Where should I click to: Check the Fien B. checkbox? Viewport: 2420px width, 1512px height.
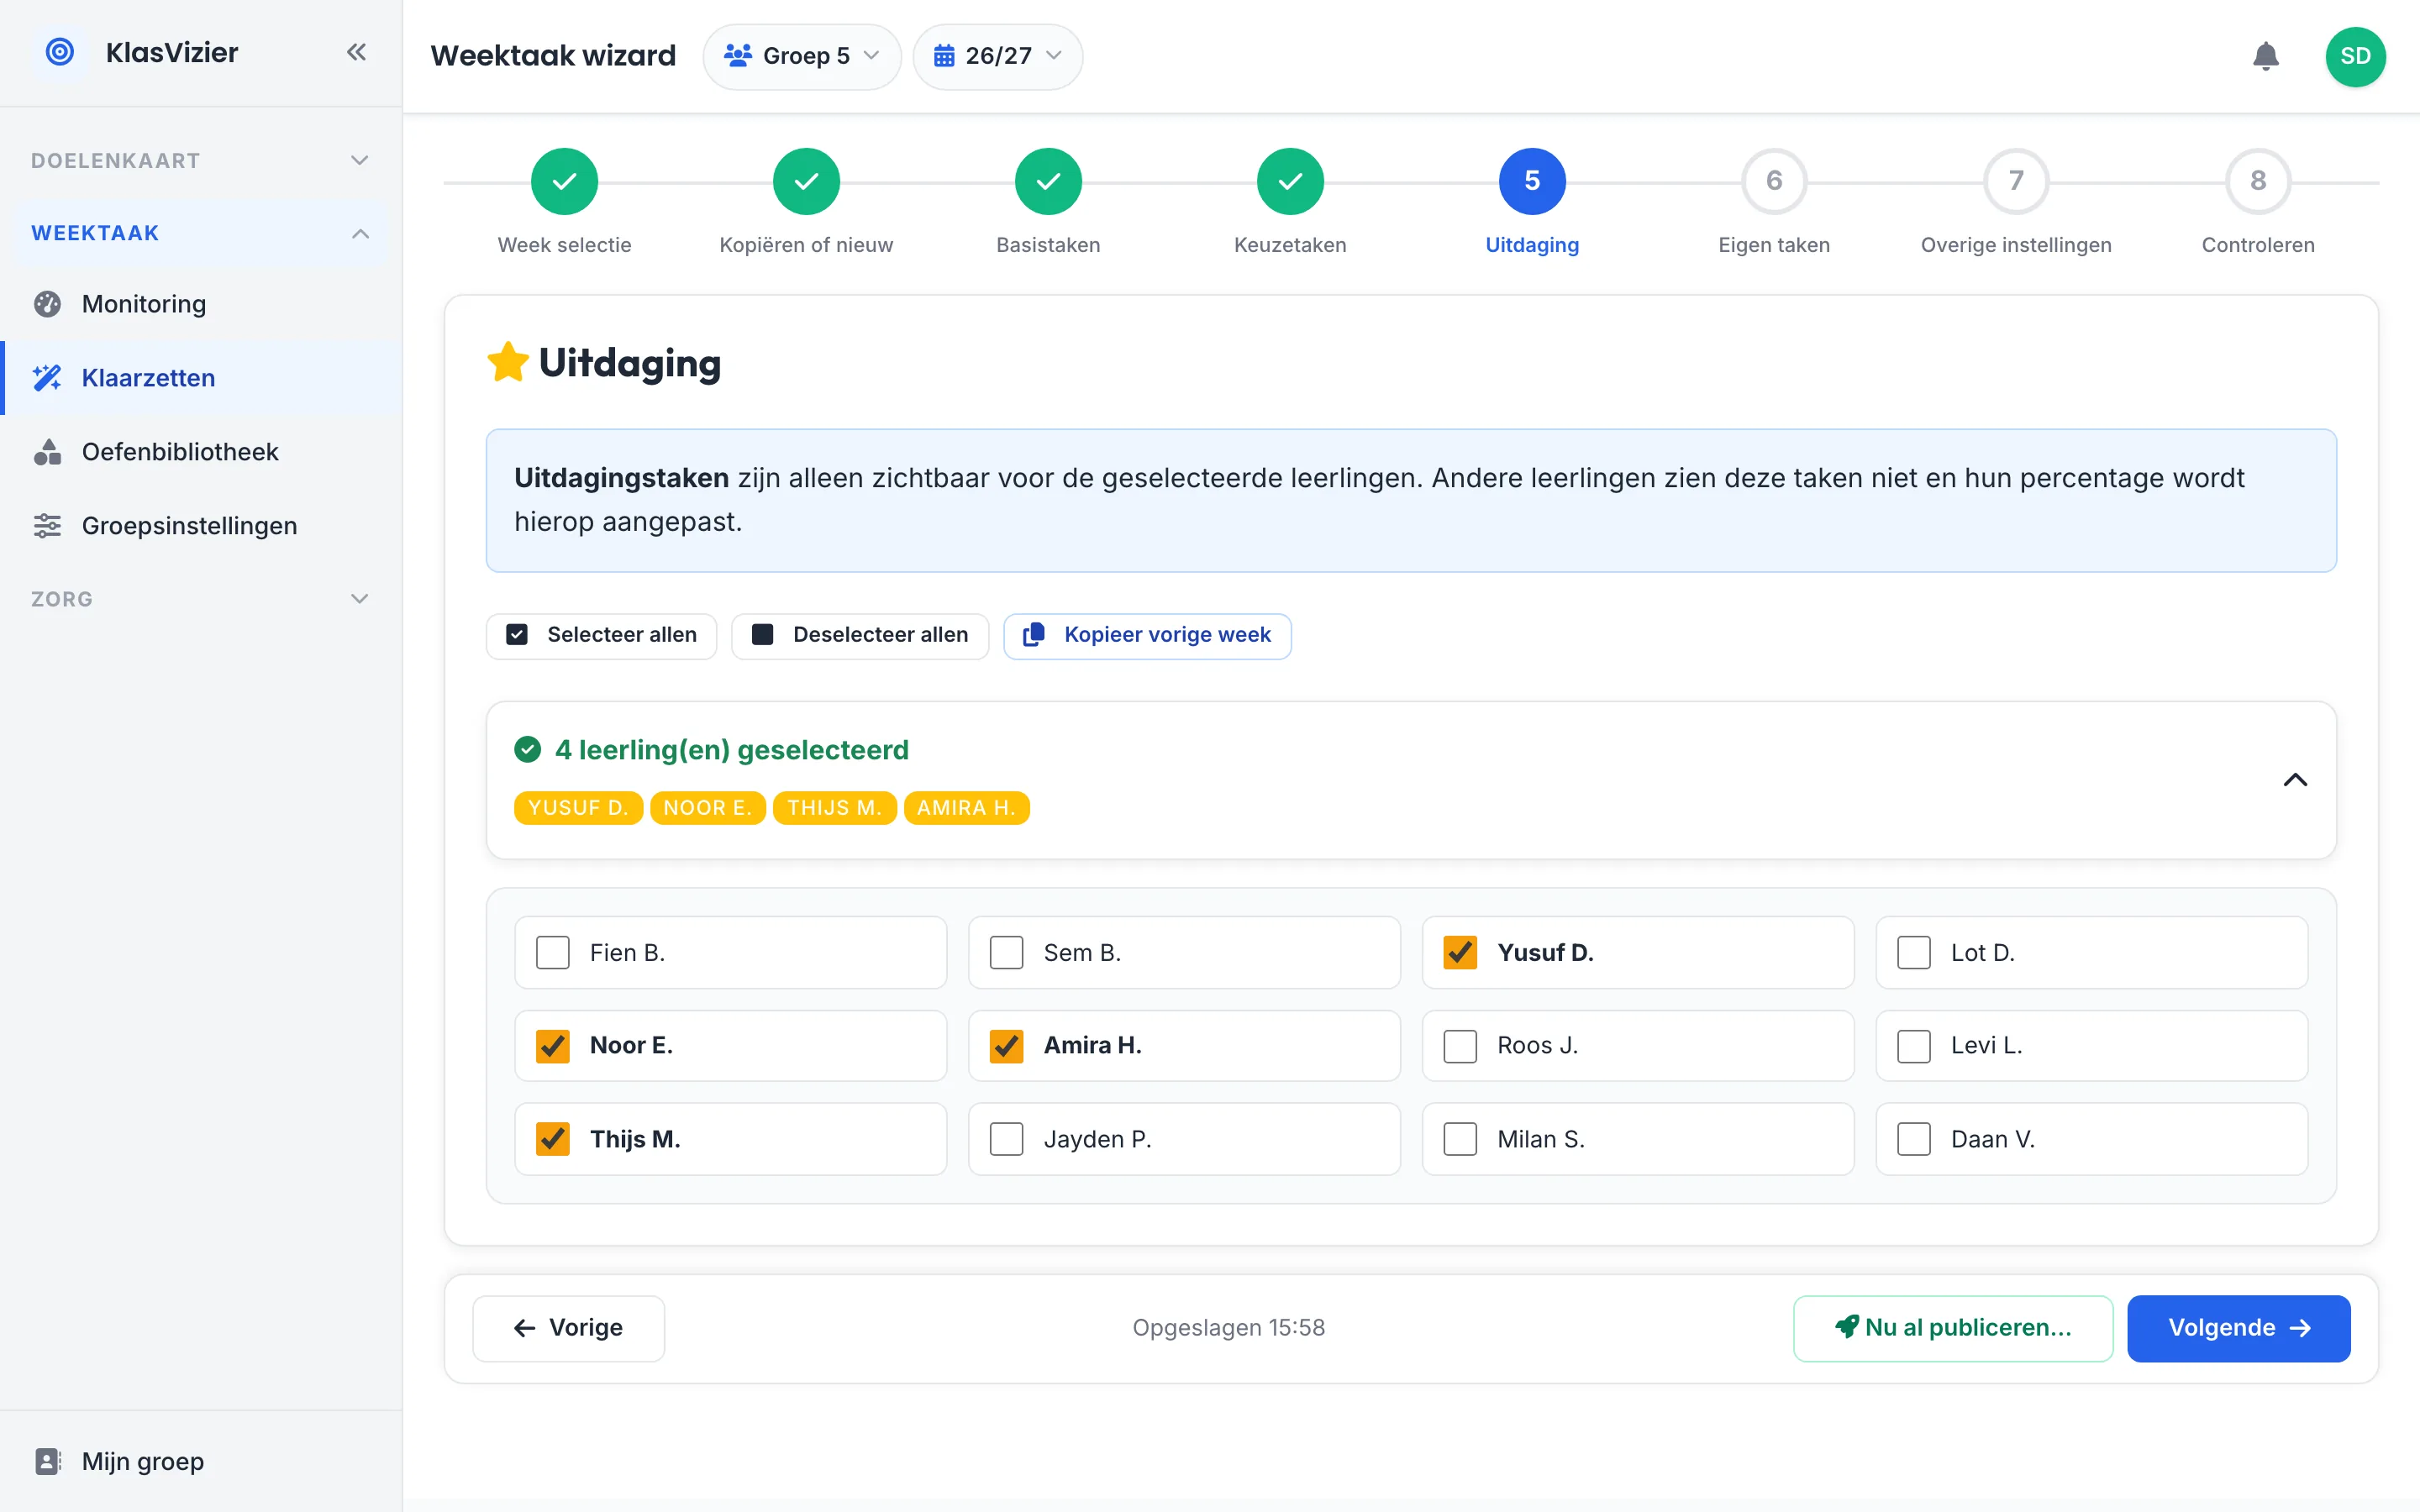point(552,953)
